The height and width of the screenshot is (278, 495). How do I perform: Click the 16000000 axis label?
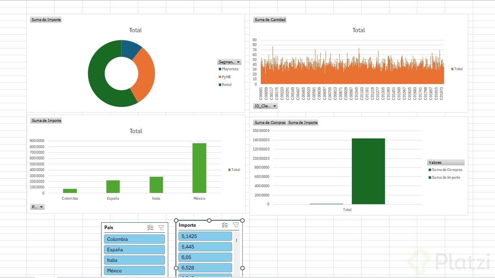261,131
